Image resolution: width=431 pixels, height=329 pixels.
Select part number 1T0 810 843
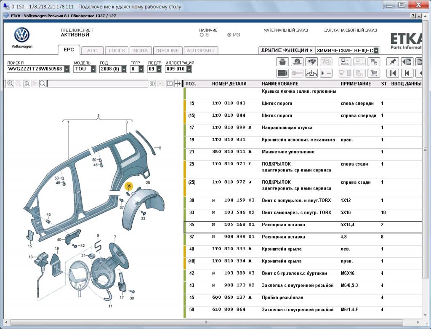click(x=229, y=103)
